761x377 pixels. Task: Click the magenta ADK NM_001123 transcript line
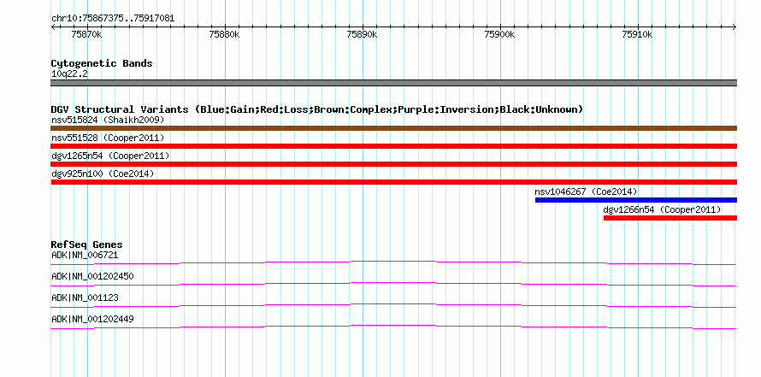(393, 306)
